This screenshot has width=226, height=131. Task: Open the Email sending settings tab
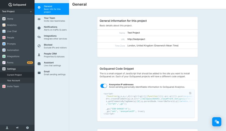pos(52,73)
